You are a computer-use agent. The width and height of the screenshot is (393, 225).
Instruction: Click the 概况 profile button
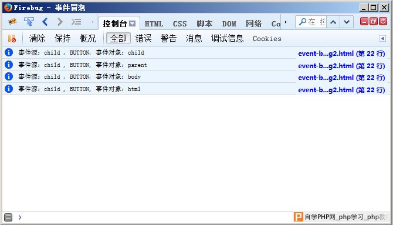pos(88,38)
